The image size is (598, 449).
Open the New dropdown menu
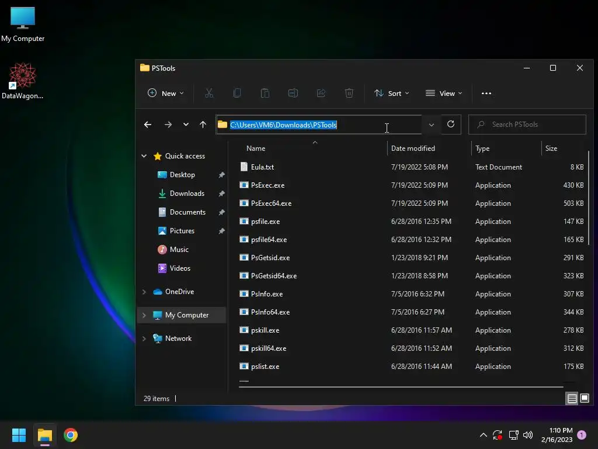165,93
